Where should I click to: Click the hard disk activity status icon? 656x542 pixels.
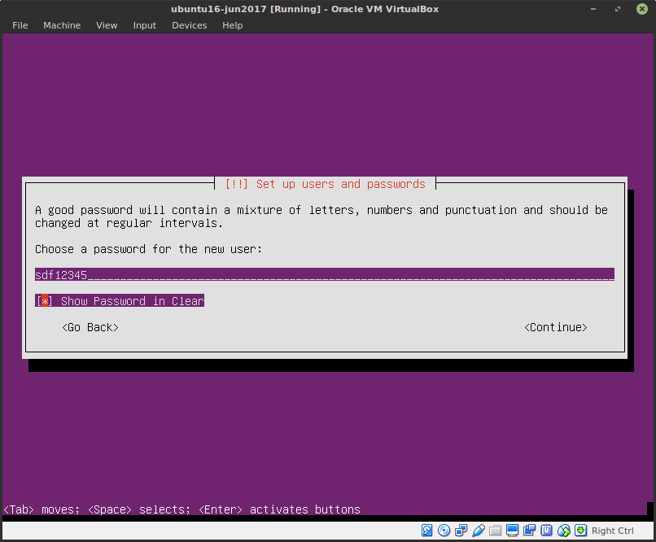coord(426,530)
